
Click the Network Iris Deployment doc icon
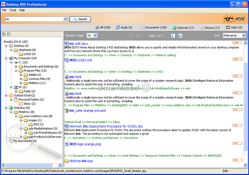pyautogui.click(x=67, y=126)
